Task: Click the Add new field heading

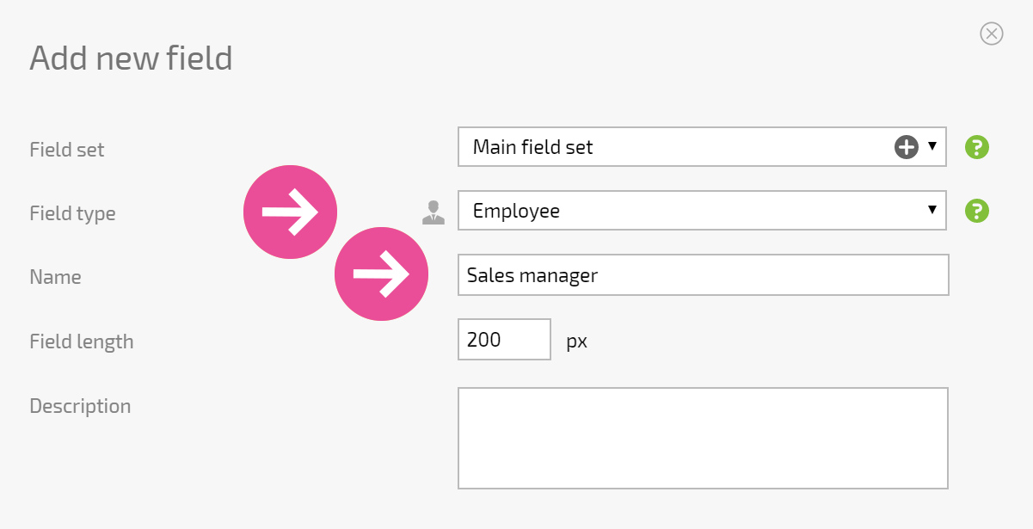Action: [131, 58]
